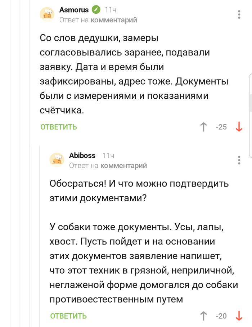
Task: Open three-dot menu on Abiboss comment
Action: pos(239,160)
